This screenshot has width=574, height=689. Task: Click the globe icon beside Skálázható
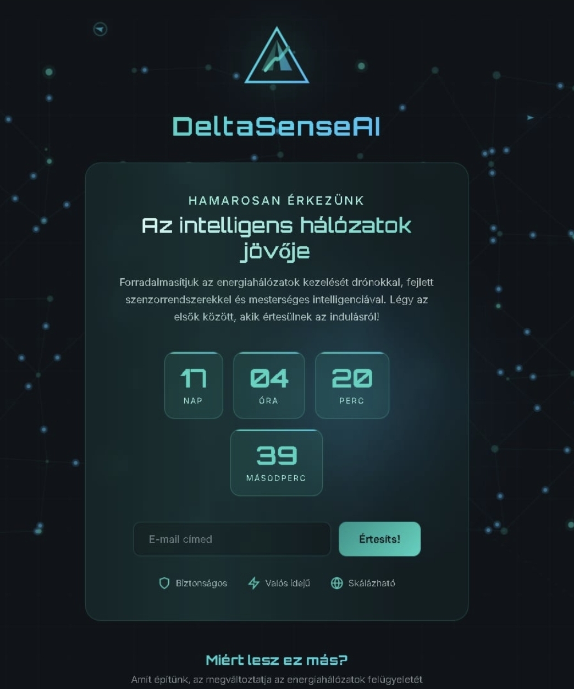pyautogui.click(x=336, y=583)
